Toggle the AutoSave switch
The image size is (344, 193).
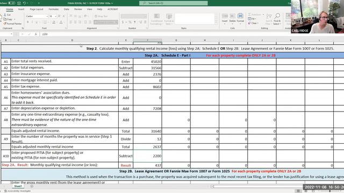pos(12,3)
